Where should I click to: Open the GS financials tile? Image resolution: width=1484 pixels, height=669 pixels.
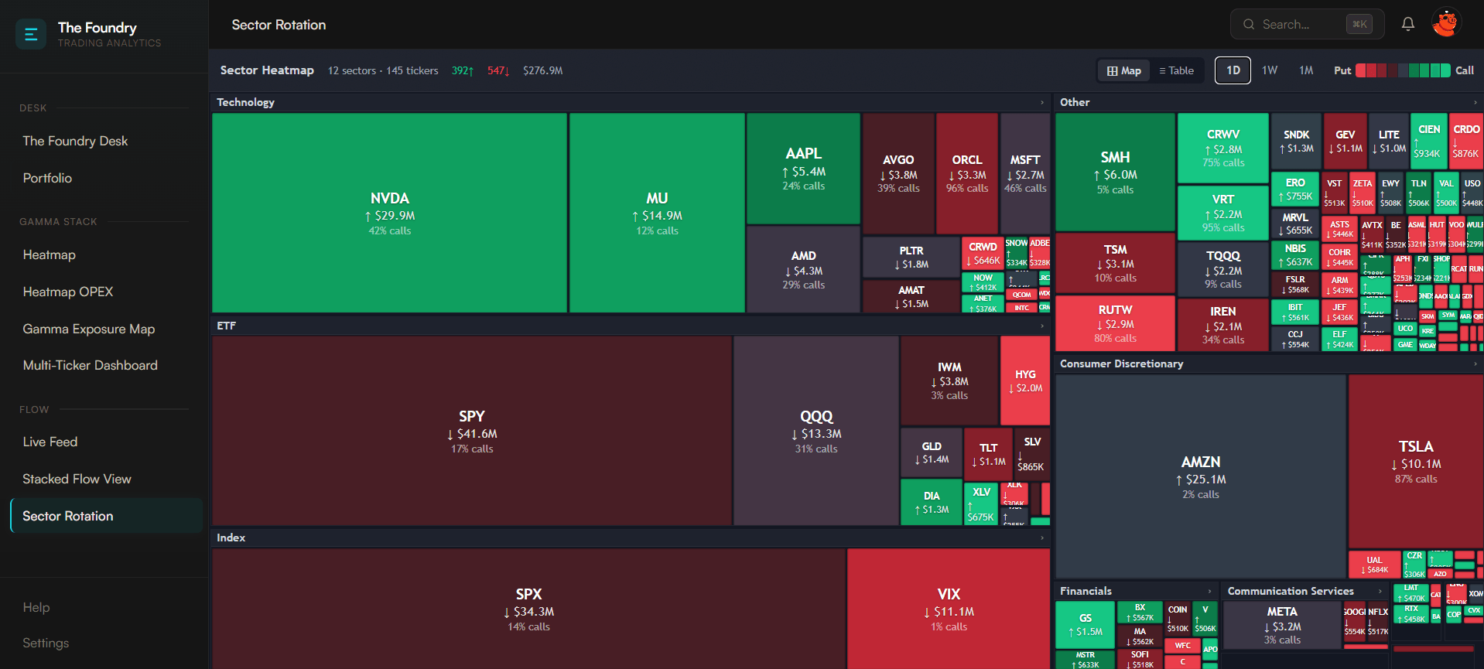click(x=1086, y=625)
